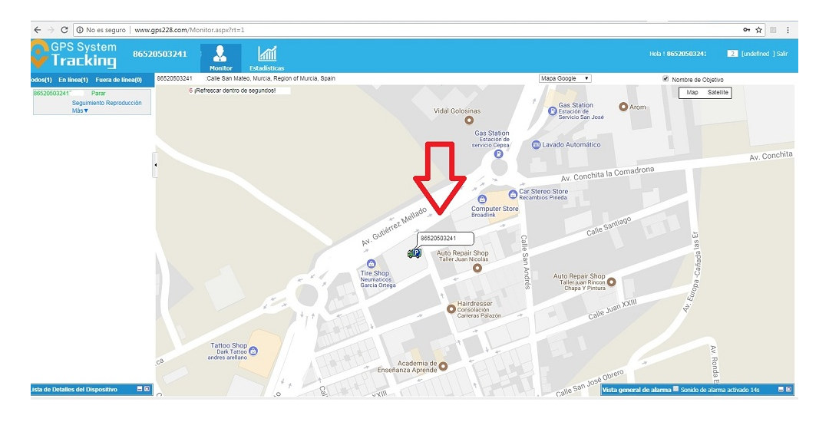829x422 pixels.
Task: Click the 86520503241 map label bubble
Action: (x=446, y=238)
